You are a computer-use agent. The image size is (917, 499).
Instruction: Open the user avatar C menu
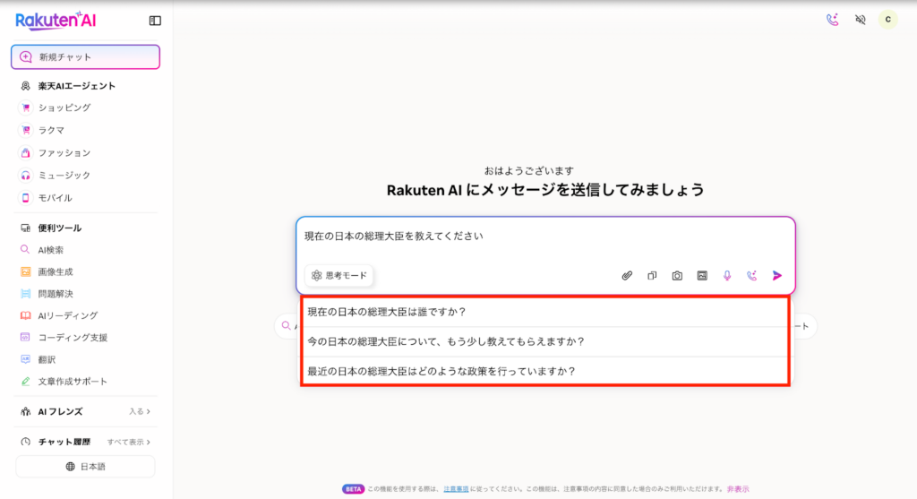click(887, 20)
